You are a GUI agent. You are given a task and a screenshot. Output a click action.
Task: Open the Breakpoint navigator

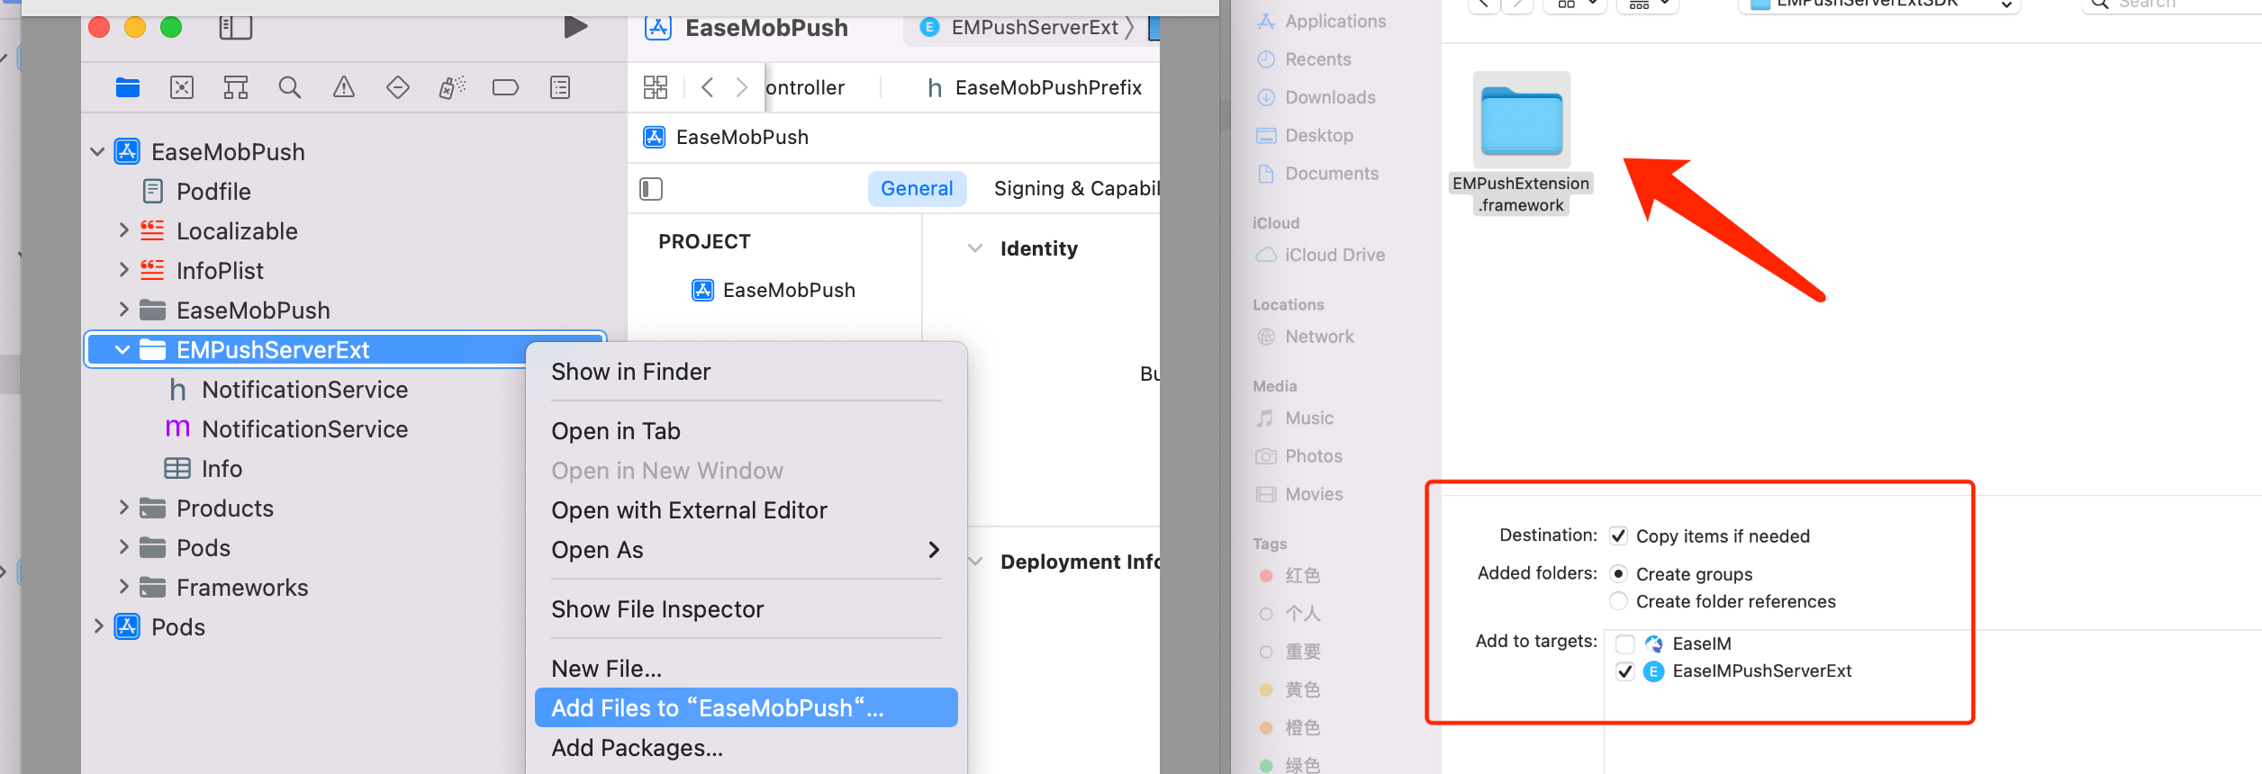click(x=506, y=87)
